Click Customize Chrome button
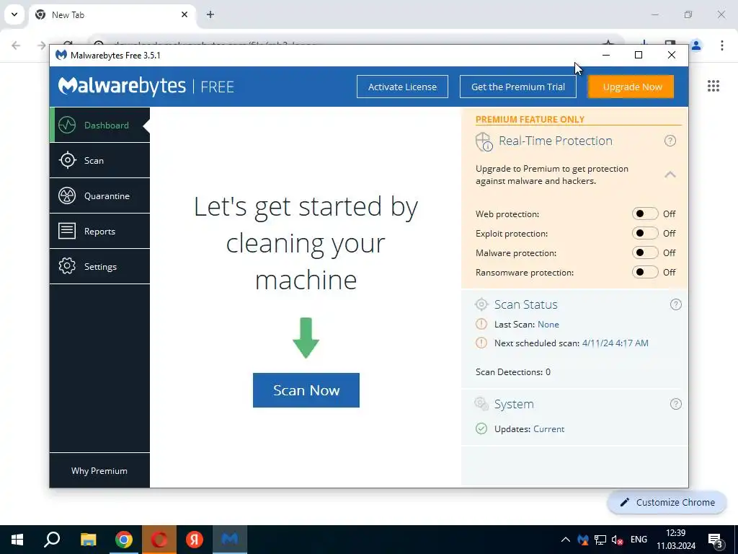The image size is (738, 554). click(667, 502)
